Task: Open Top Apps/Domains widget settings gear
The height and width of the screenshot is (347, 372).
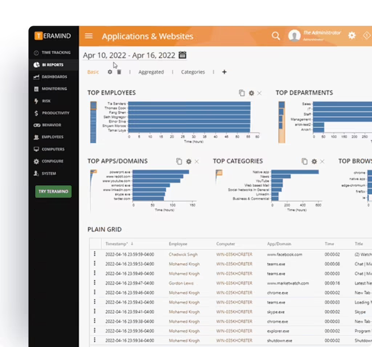Action: (x=189, y=161)
